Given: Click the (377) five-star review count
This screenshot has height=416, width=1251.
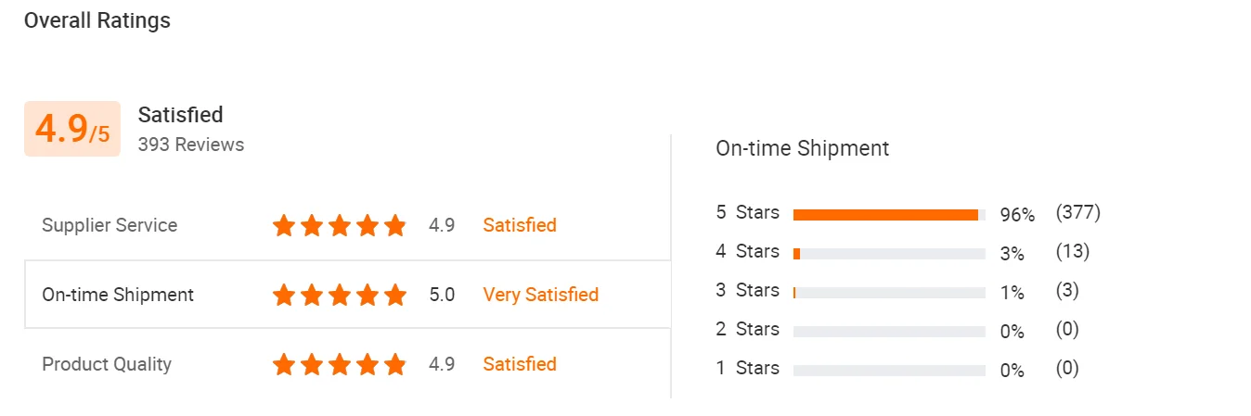Looking at the screenshot, I should tap(1077, 212).
